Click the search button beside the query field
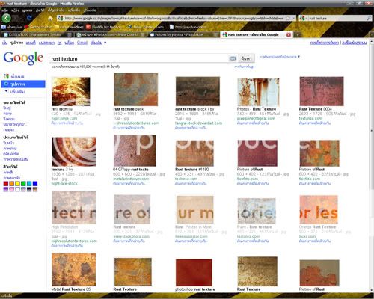The width and height of the screenshot is (374, 299). point(246,58)
